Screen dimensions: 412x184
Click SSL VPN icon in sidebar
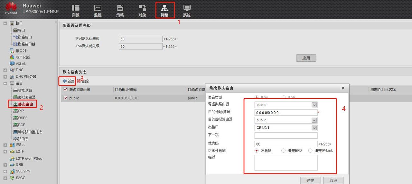point(12,171)
